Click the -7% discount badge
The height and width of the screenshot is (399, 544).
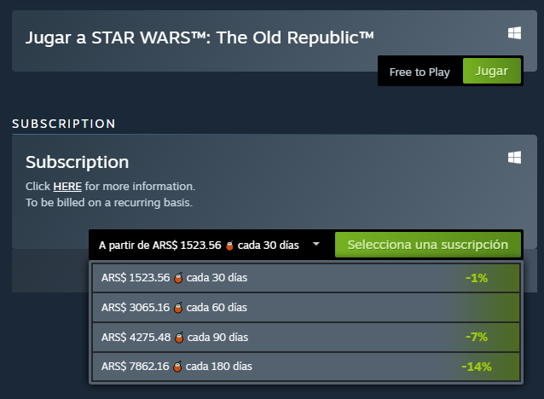click(x=477, y=337)
